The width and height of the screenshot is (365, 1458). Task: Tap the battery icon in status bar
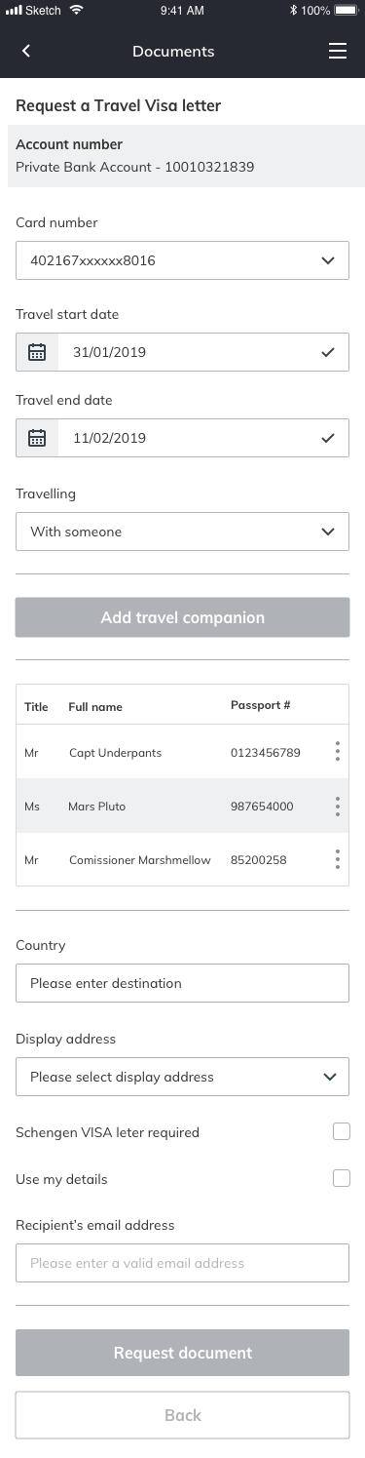[x=347, y=10]
